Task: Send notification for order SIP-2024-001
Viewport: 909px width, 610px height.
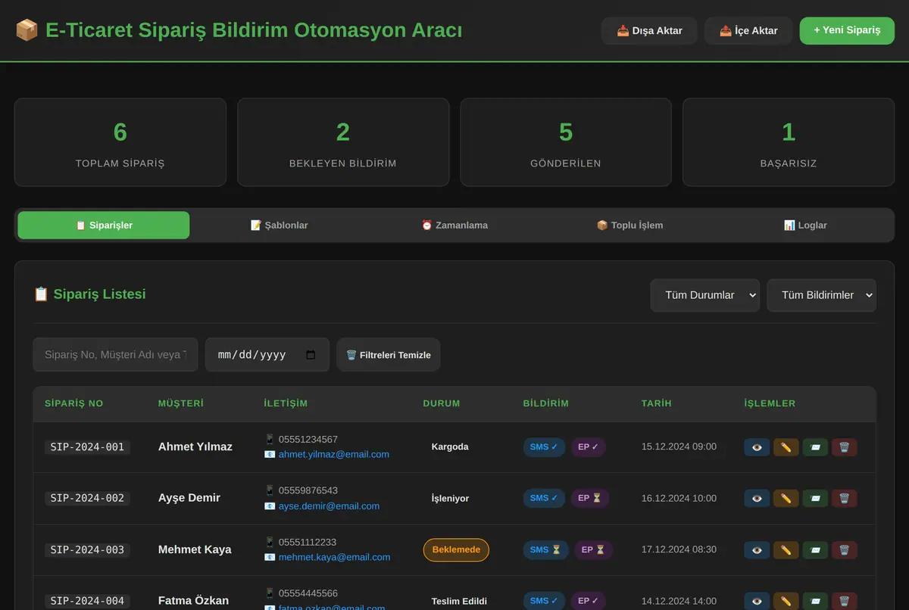Action: pyautogui.click(x=815, y=447)
